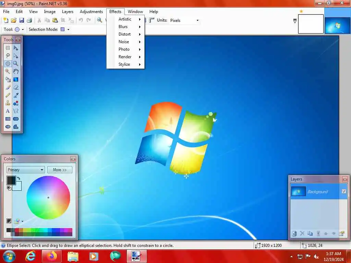The height and width of the screenshot is (263, 351).
Task: Choose the Rectangle shape tool
Action: coord(8,119)
